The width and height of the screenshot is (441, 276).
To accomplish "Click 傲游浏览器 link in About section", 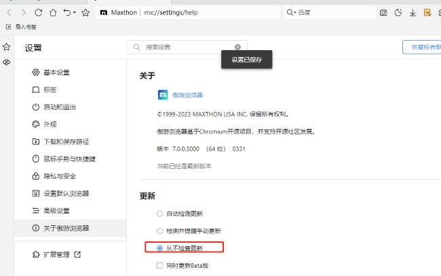I will pyautogui.click(x=187, y=95).
